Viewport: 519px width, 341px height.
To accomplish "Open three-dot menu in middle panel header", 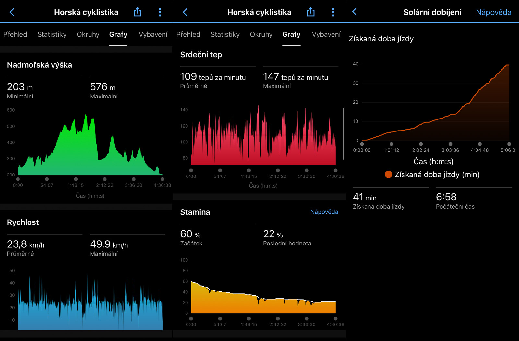I will click(x=333, y=12).
